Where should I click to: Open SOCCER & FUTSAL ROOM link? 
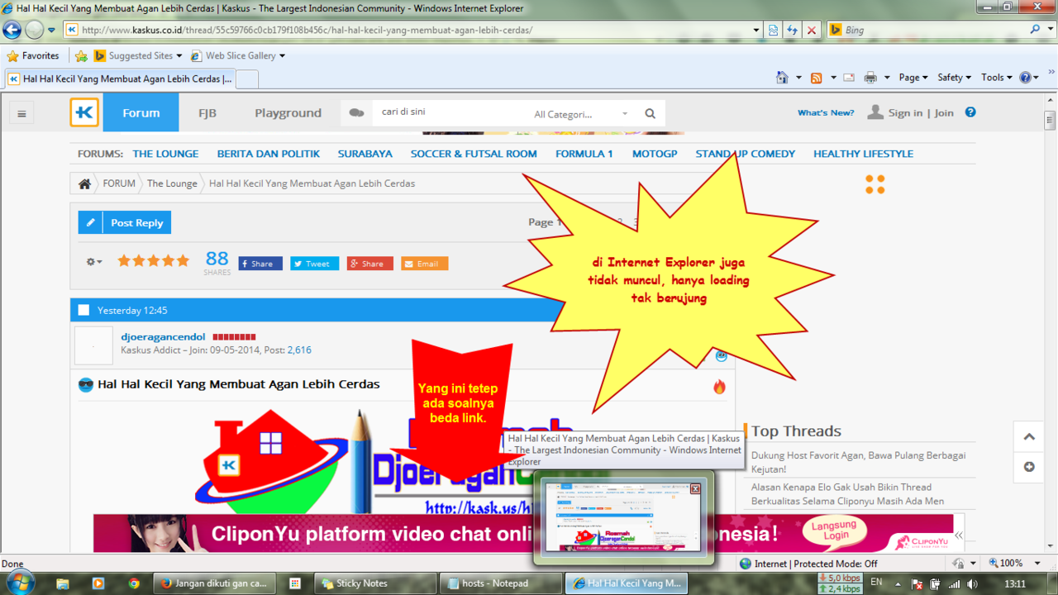tap(474, 154)
